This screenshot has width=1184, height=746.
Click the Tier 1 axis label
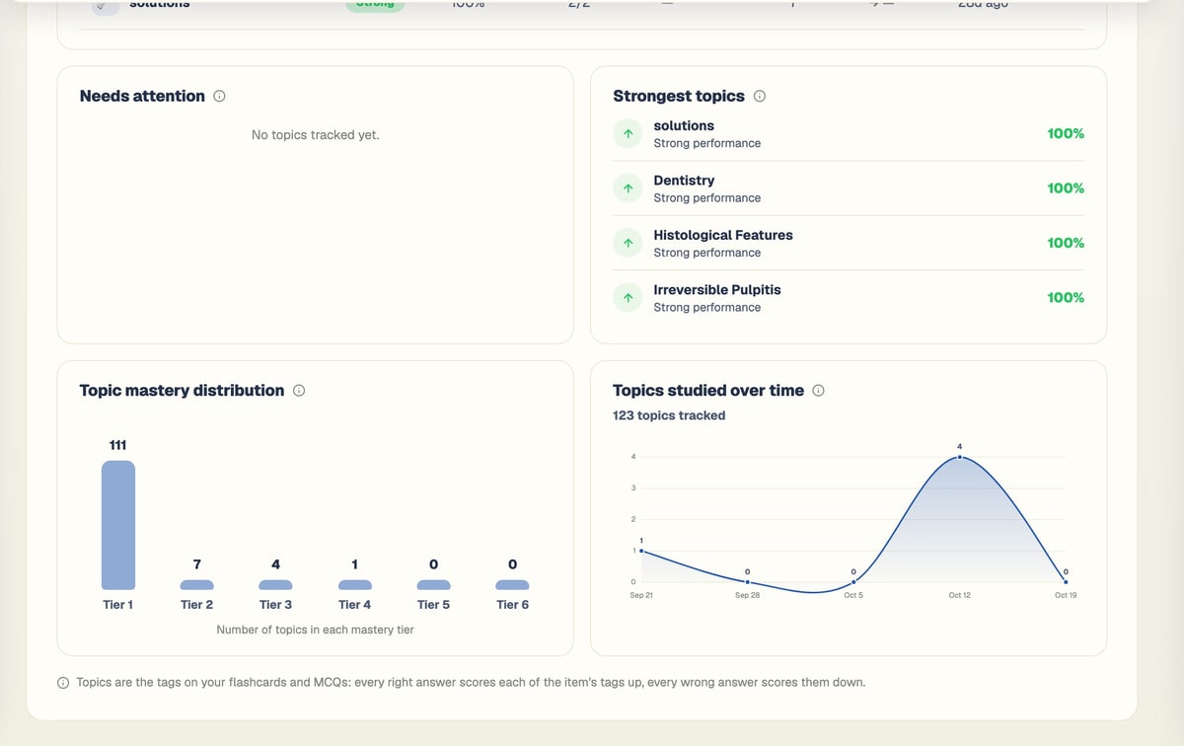click(118, 605)
